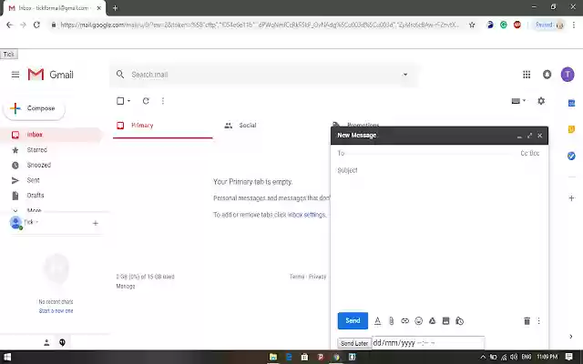Click Start a new one chat link
This screenshot has height=364, width=583.
pos(56,311)
